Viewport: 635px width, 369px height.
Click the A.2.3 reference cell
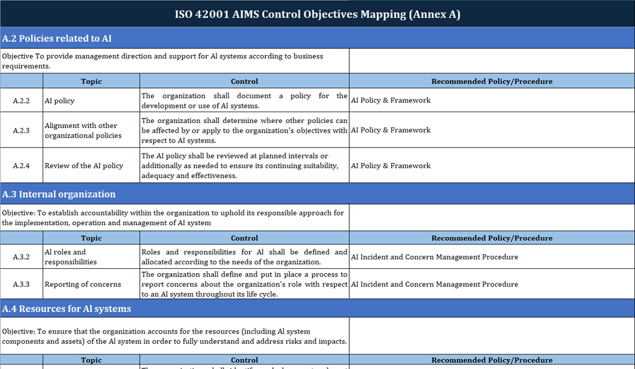[22, 130]
